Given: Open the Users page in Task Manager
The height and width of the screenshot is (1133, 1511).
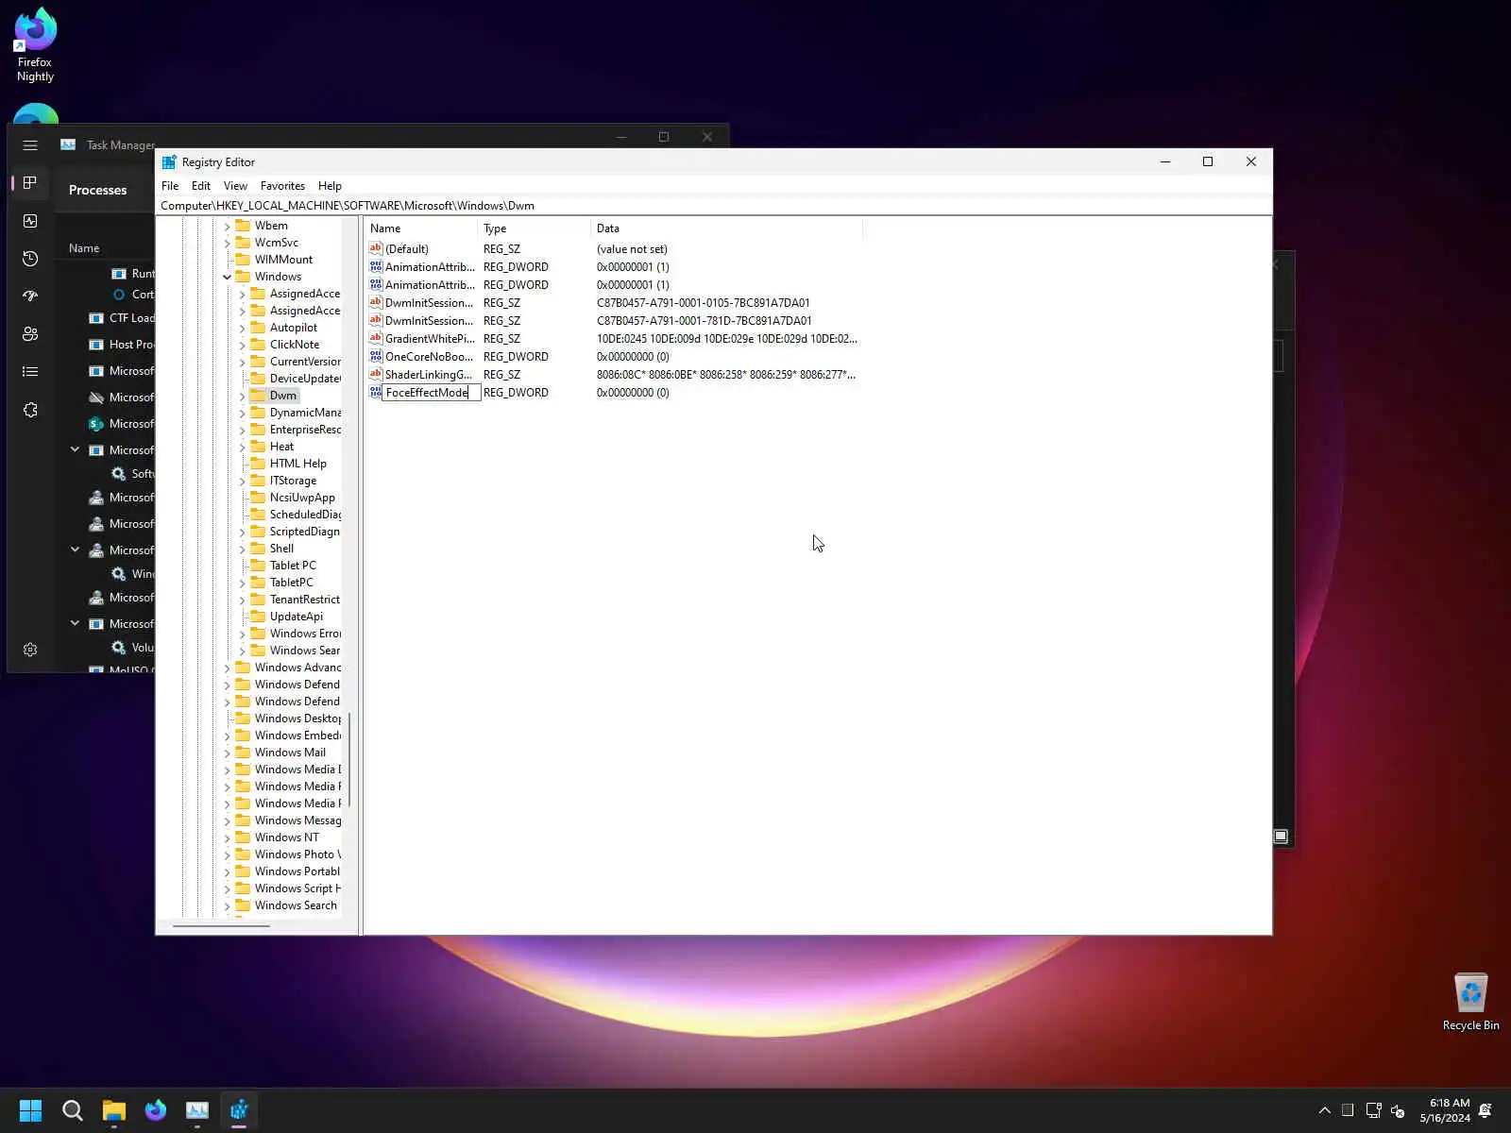Looking at the screenshot, I should (x=30, y=333).
